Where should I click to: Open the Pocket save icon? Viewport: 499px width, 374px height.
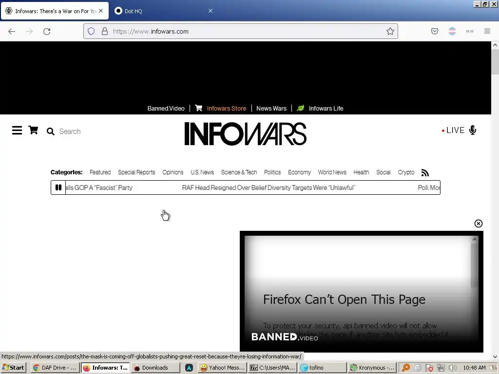(x=435, y=31)
